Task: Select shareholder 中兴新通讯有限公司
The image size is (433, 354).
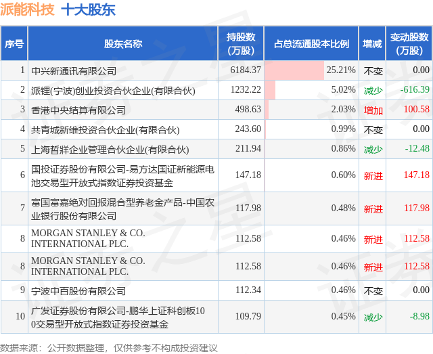Action: [x=74, y=71]
